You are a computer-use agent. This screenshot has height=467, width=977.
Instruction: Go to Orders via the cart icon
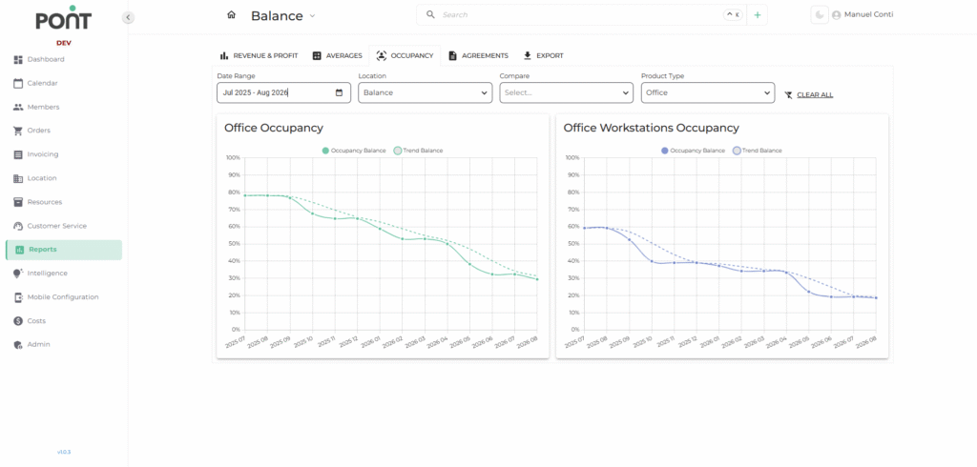18,131
